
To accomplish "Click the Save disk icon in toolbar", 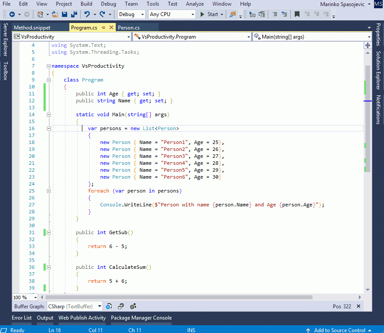I will point(65,14).
